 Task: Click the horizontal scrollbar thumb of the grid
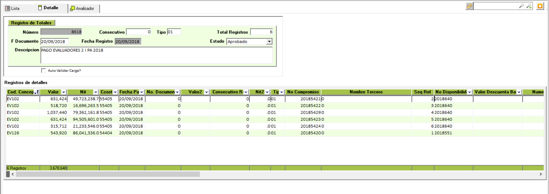[x=108, y=174]
